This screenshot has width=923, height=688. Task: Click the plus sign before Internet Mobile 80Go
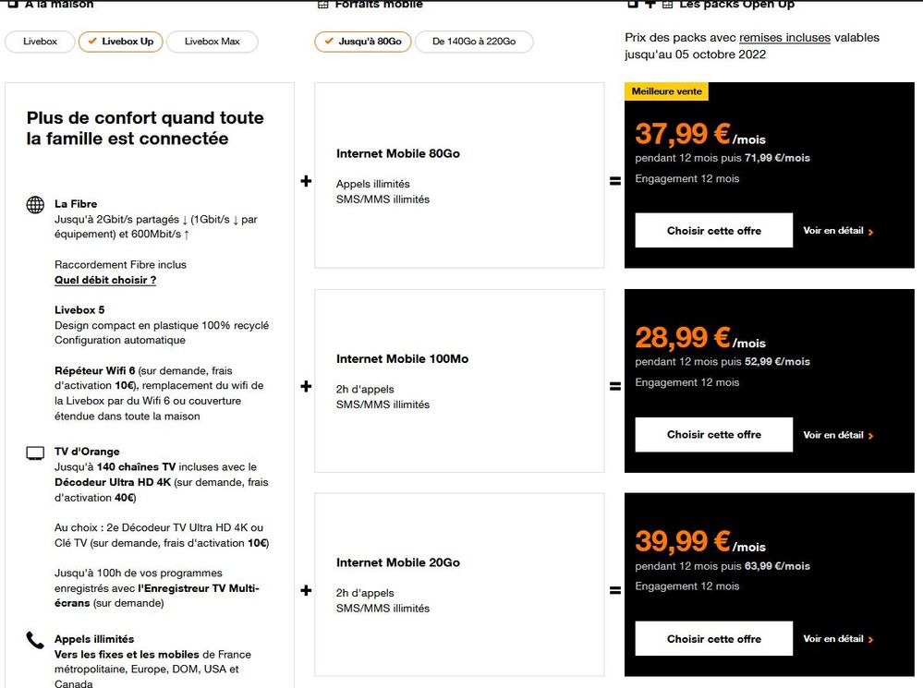(306, 182)
